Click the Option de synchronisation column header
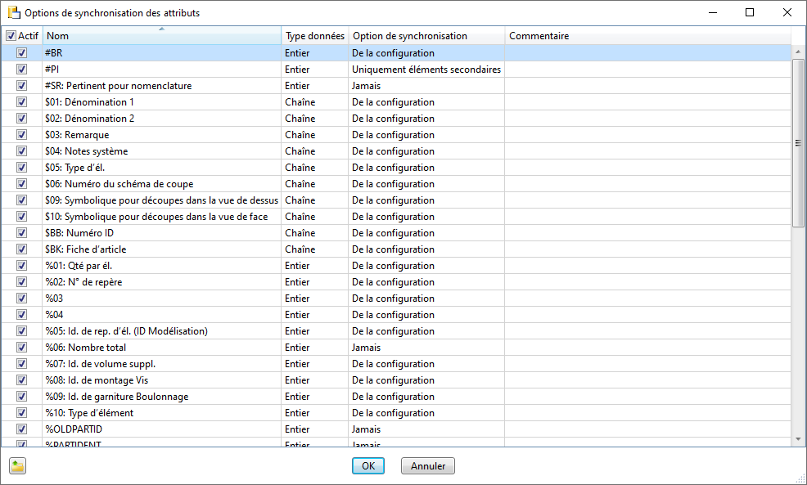Viewport: 807px width, 485px height. pos(426,36)
